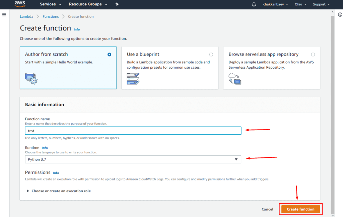343x217 pixels.
Task: Open the hamburger side navigation menu
Action: pyautogui.click(x=4, y=15)
